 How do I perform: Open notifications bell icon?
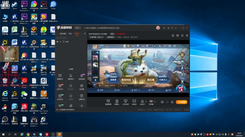point(182,36)
